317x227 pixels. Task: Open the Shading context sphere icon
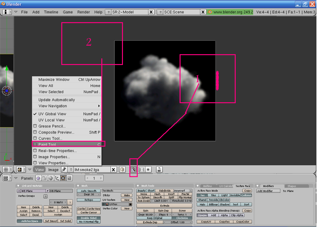[x=51, y=178]
